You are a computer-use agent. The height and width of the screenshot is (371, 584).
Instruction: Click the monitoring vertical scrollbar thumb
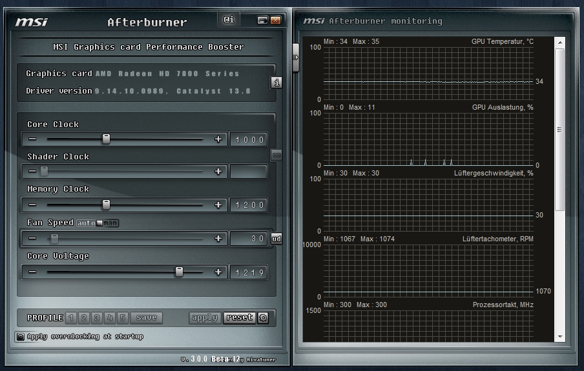(560, 130)
